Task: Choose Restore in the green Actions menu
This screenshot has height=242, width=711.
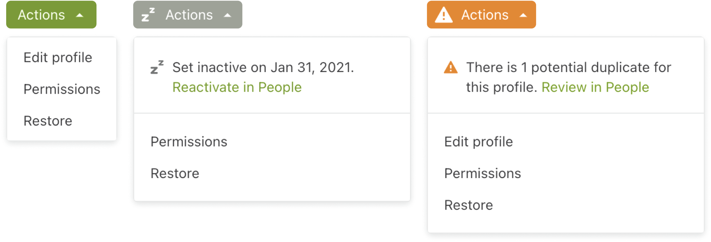Action: pos(48,121)
